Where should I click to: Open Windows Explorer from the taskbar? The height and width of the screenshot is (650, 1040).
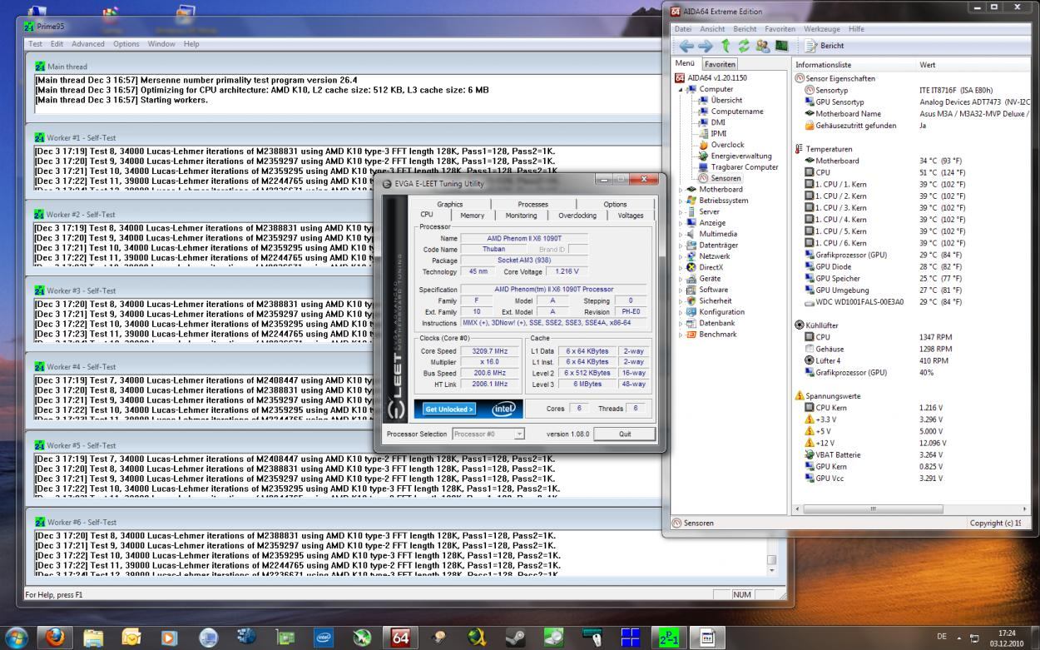click(x=93, y=637)
